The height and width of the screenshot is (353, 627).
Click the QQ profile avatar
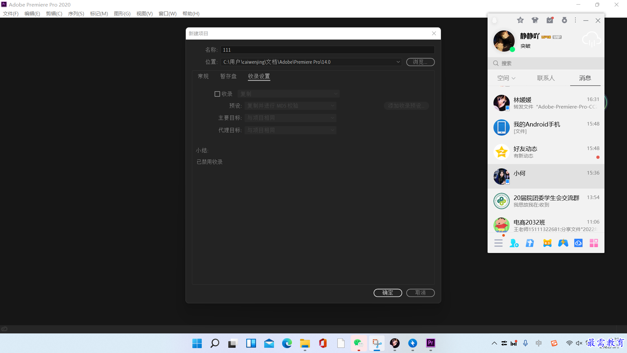coord(504,41)
